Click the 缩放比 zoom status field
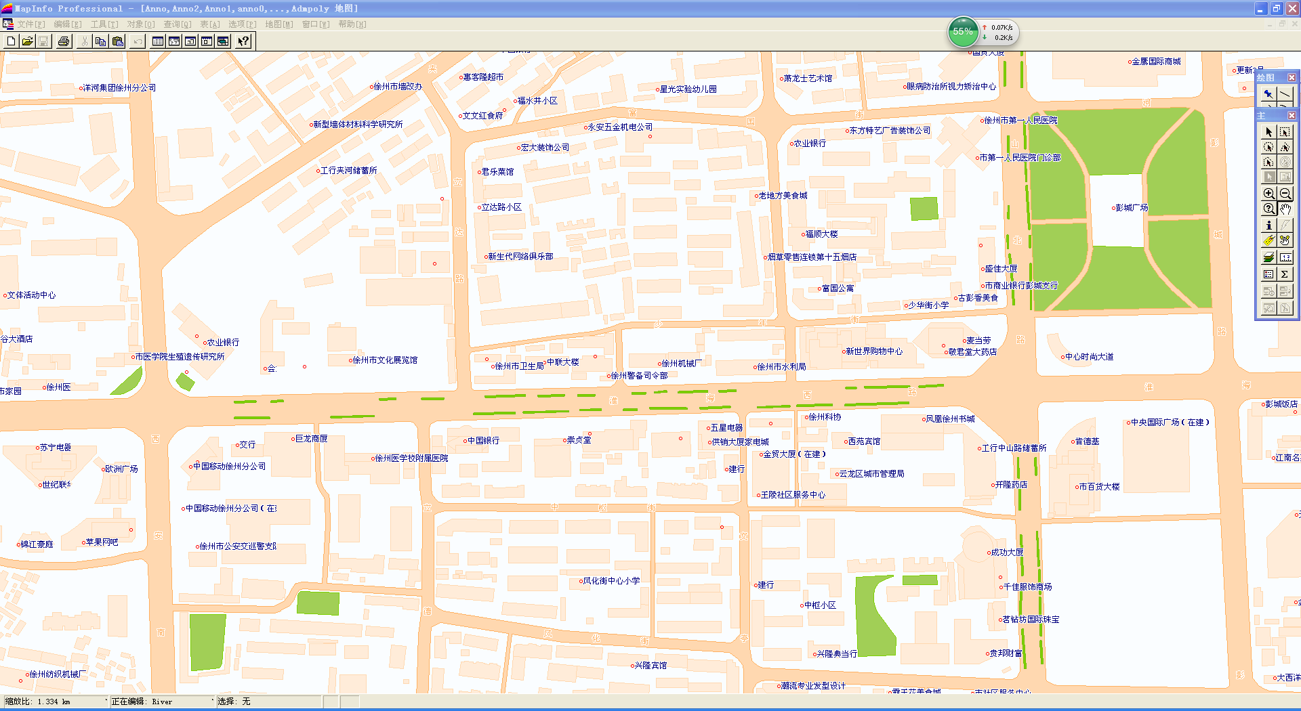This screenshot has height=711, width=1301. (55, 702)
